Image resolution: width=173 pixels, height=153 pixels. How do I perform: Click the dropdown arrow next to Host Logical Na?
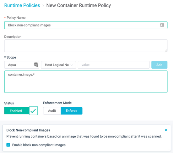coord(72,65)
